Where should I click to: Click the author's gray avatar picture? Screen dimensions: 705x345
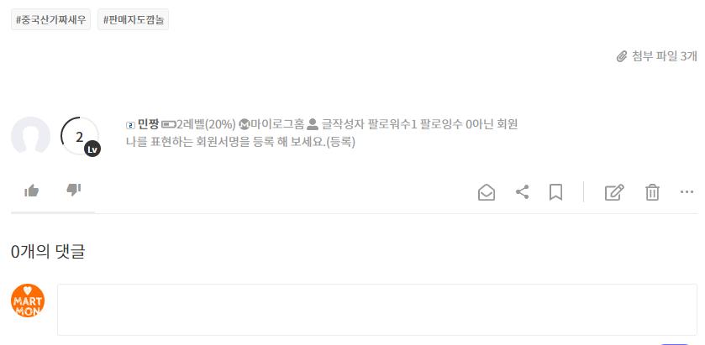pyautogui.click(x=30, y=136)
